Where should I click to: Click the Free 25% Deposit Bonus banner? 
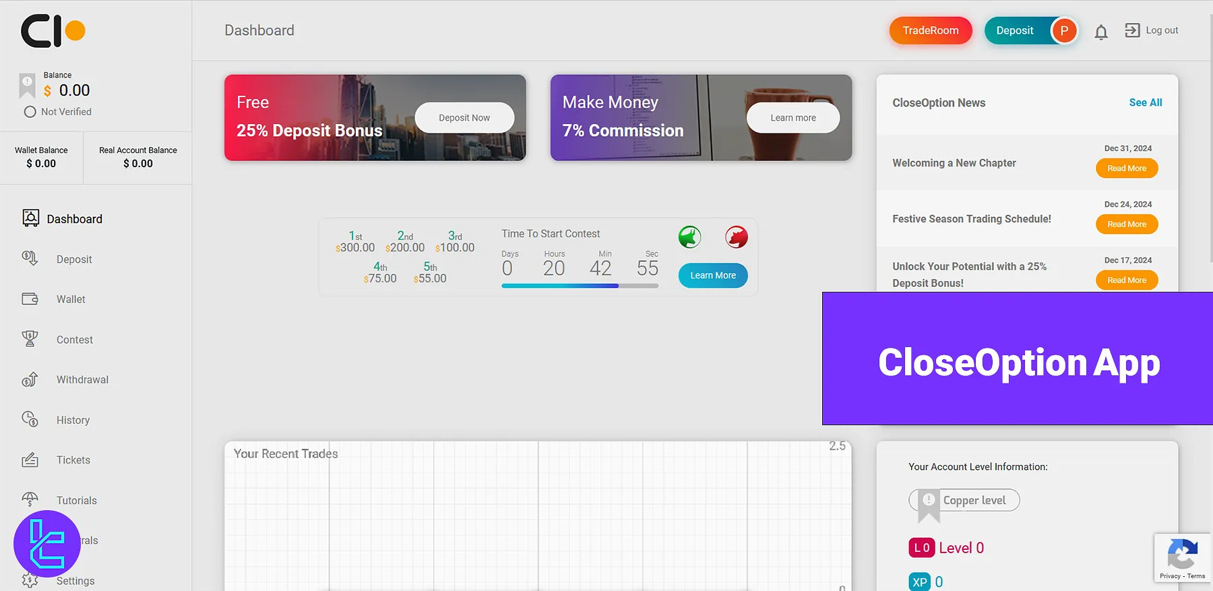[375, 117]
